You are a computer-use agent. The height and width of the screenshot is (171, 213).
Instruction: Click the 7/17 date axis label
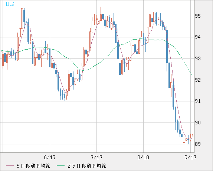tap(96, 157)
